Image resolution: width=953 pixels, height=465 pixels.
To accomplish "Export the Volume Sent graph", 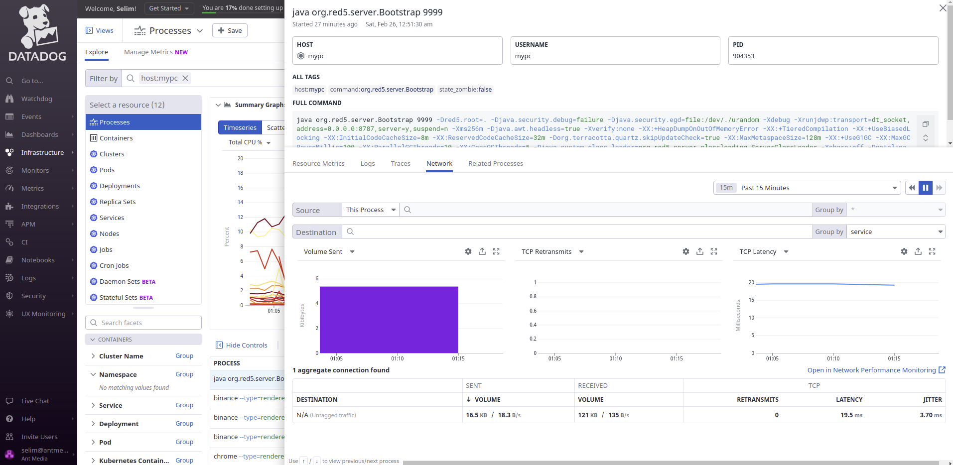I will tap(482, 251).
